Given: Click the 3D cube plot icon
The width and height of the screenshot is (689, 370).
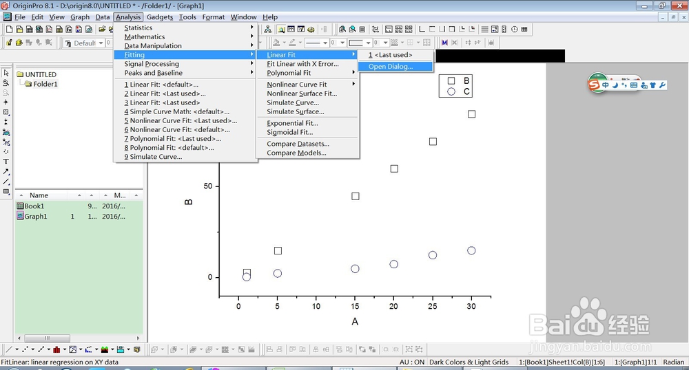Looking at the screenshot, I should coord(137,349).
